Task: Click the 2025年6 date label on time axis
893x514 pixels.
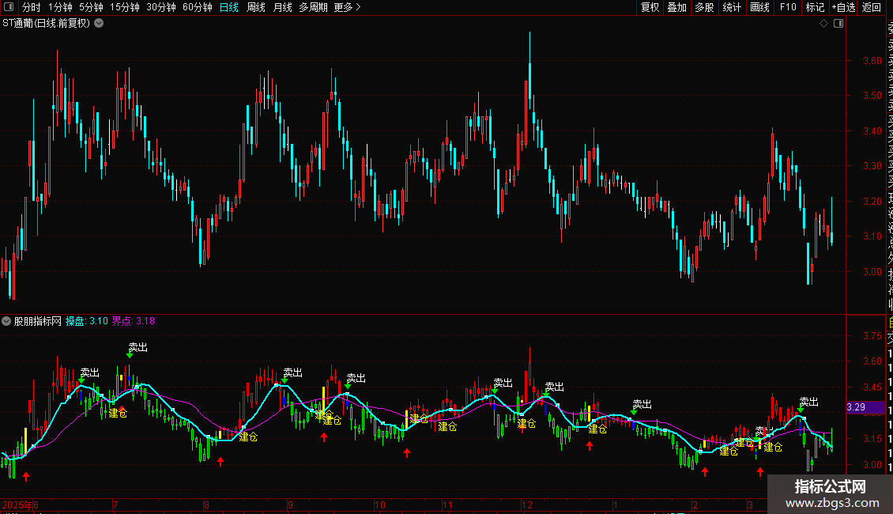Action: [21, 505]
